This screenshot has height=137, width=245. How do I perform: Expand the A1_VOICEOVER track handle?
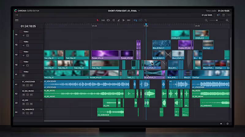(x=41, y=82)
